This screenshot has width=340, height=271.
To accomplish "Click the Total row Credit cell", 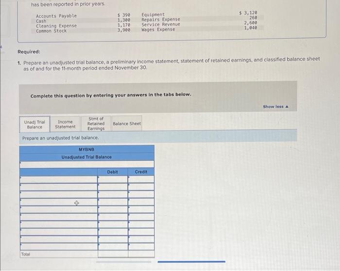I will click(x=141, y=254).
